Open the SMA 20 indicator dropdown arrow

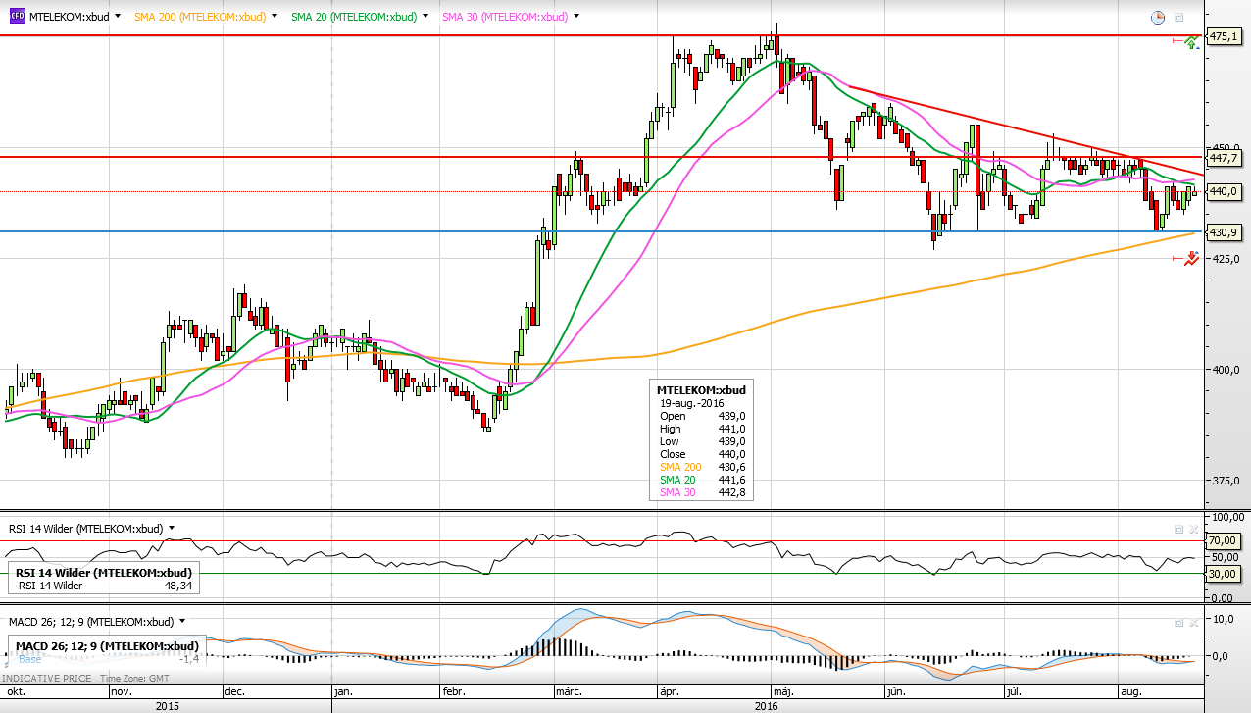pos(424,17)
